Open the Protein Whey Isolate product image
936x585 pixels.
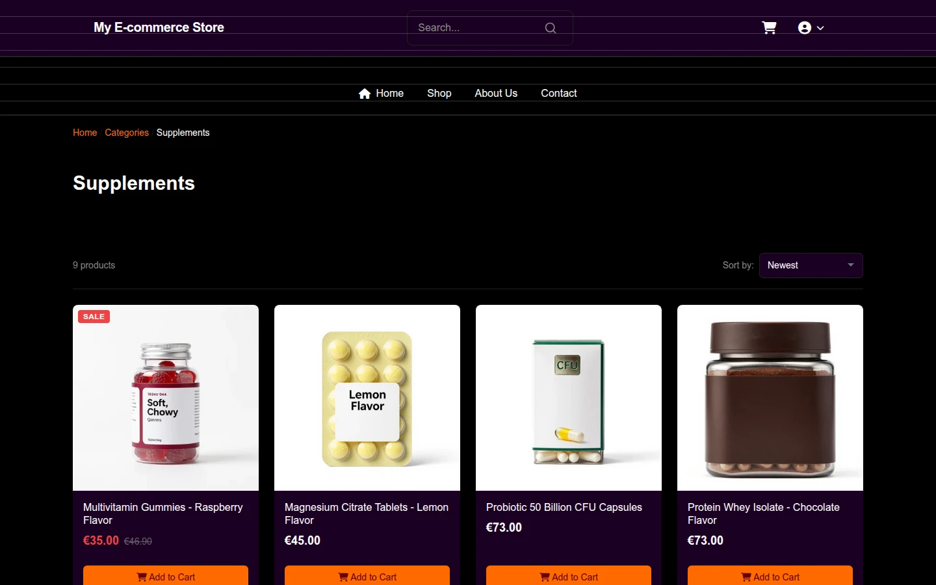(x=770, y=398)
